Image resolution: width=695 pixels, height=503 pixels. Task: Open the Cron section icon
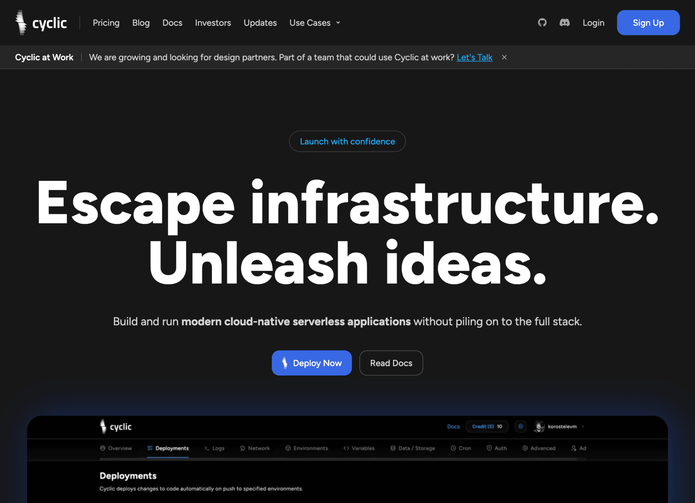(453, 448)
